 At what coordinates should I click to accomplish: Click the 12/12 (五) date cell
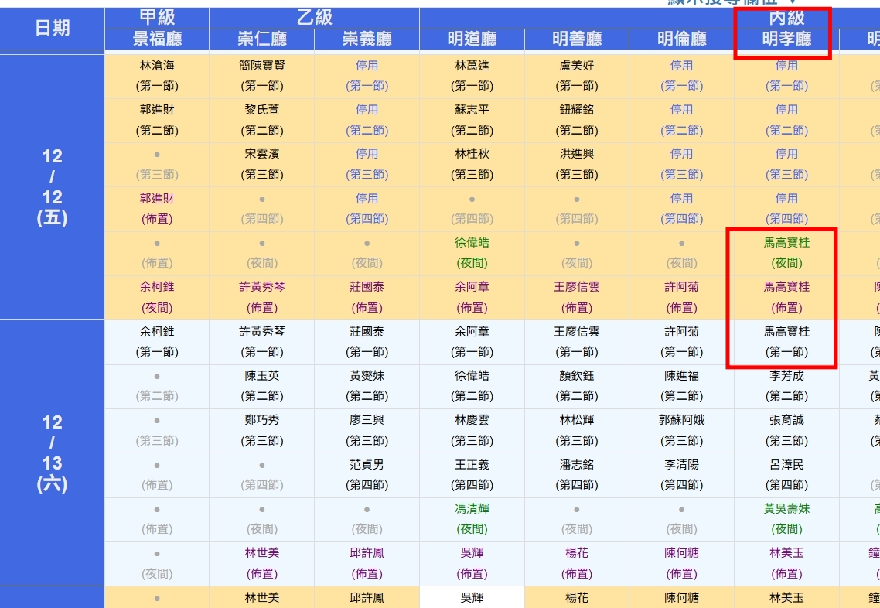point(52,186)
